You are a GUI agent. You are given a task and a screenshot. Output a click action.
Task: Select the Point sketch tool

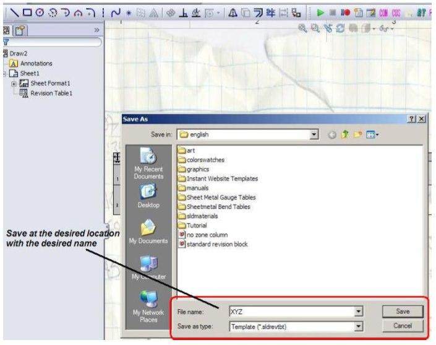[x=129, y=13]
